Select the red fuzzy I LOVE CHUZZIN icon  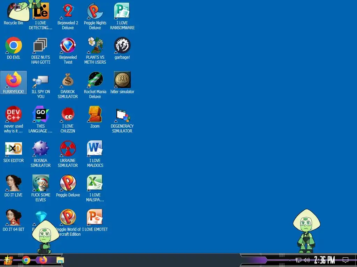[x=68, y=119]
